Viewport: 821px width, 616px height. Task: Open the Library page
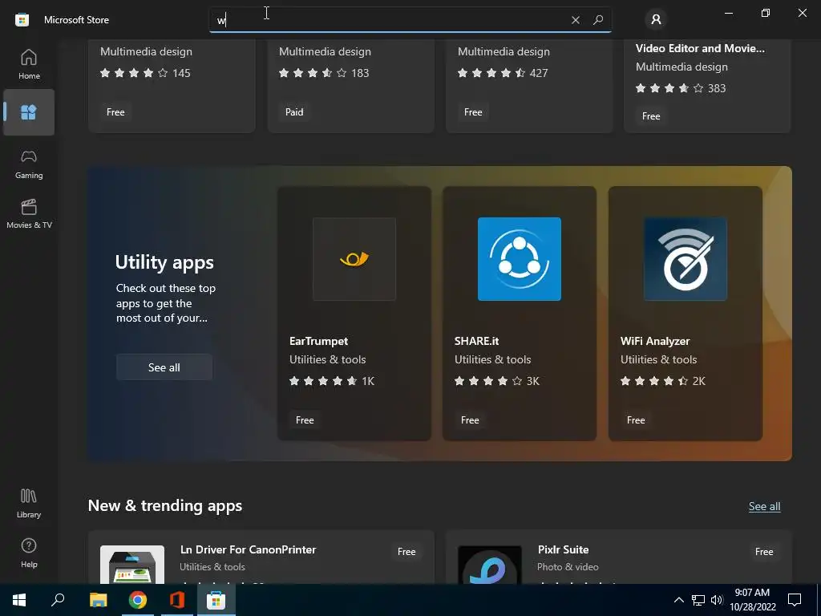click(x=29, y=504)
